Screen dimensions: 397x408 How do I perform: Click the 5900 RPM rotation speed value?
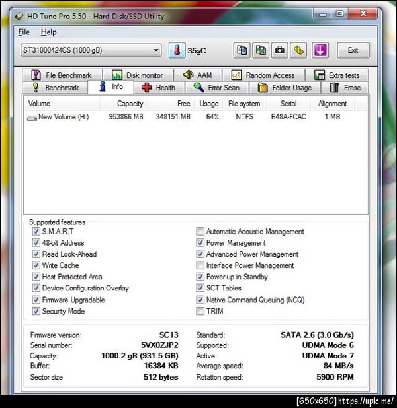point(335,377)
